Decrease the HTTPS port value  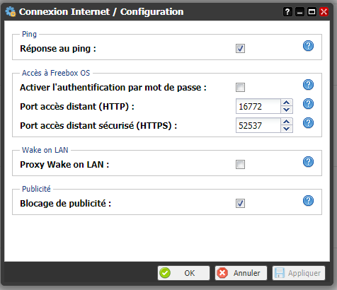click(x=287, y=129)
